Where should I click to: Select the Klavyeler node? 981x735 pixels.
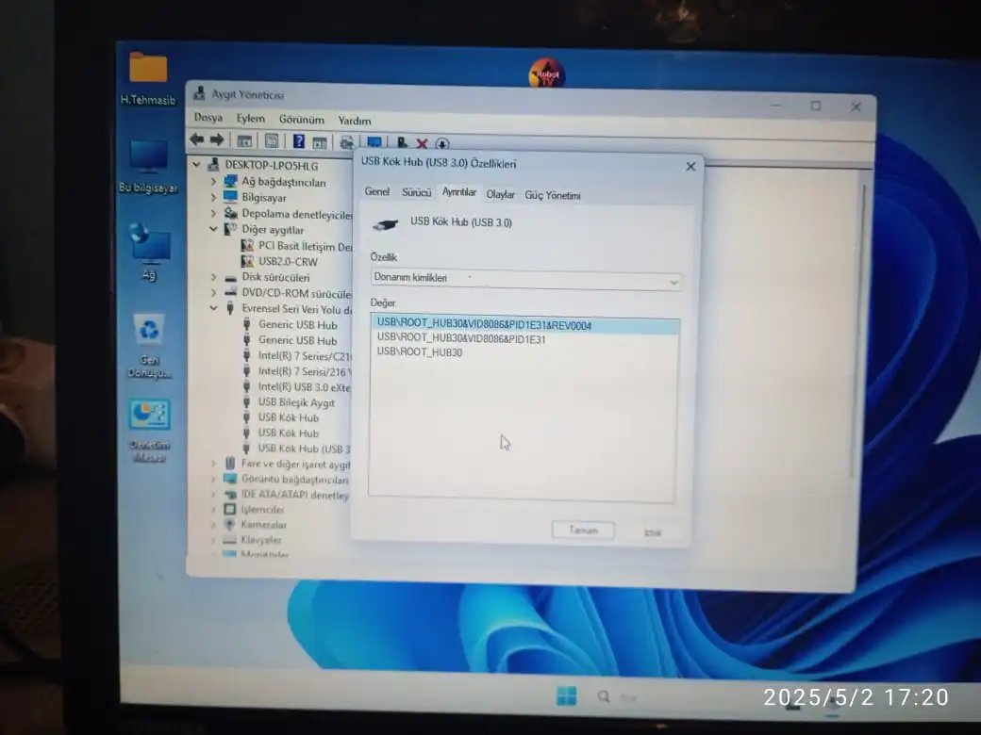click(x=254, y=539)
